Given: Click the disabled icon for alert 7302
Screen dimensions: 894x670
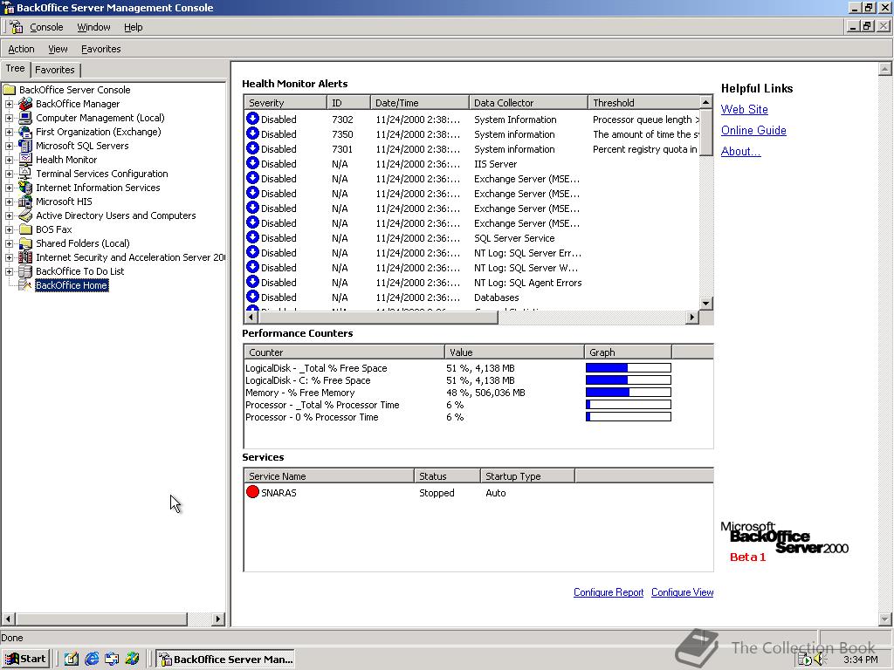Looking at the screenshot, I should [x=252, y=119].
